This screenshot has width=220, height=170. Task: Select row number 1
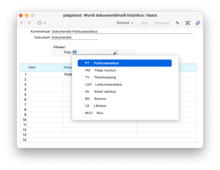click(24, 75)
